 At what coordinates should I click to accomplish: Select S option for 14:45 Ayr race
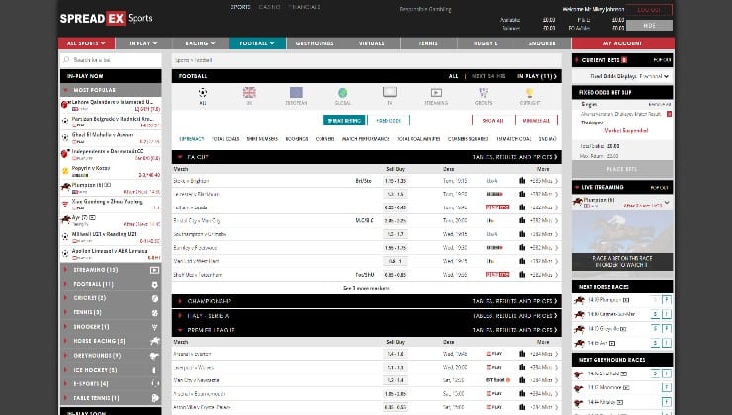pos(656,343)
